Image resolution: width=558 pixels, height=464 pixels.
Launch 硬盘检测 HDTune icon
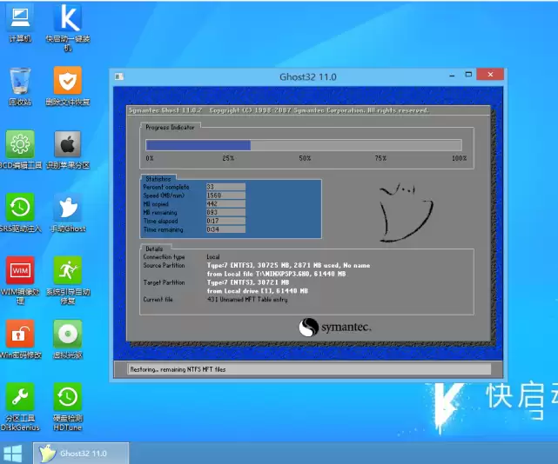pyautogui.click(x=68, y=407)
